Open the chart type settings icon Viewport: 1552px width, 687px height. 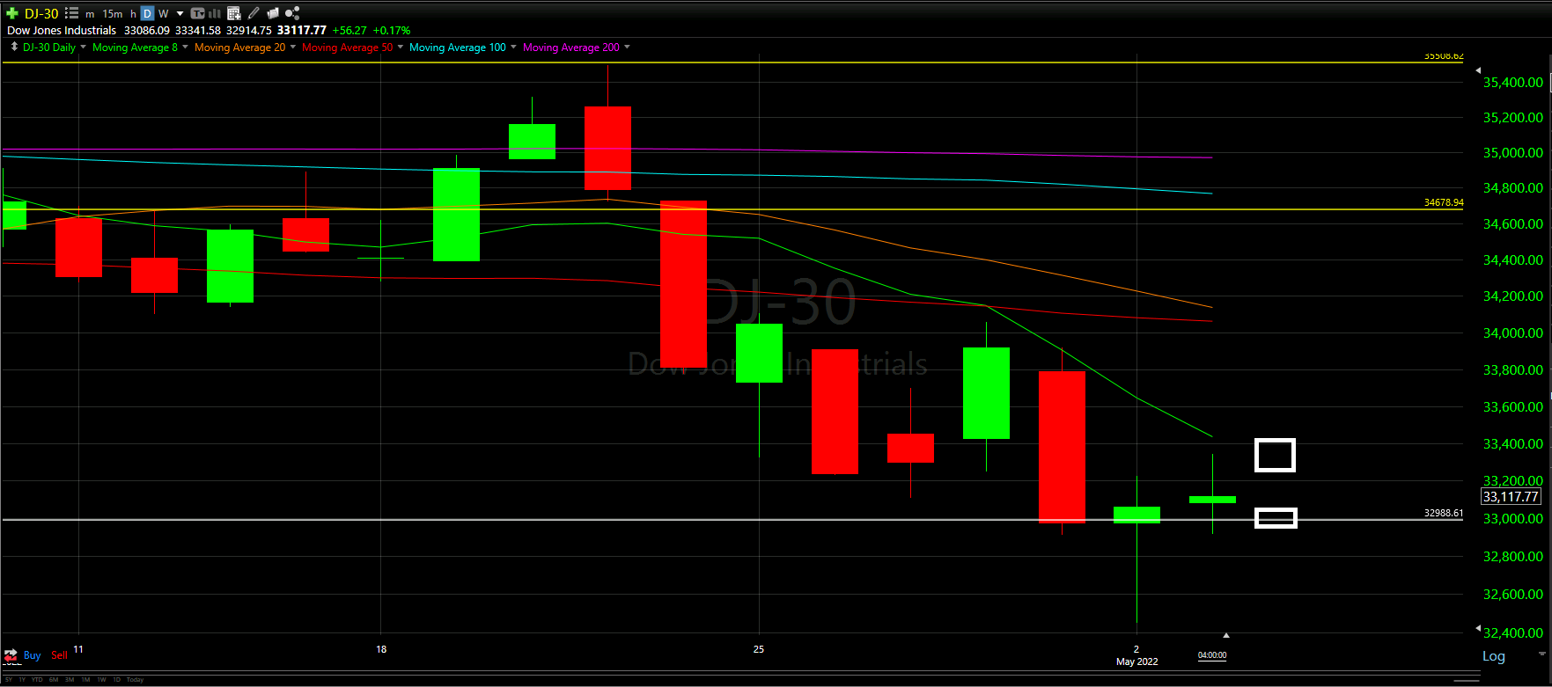[x=198, y=13]
